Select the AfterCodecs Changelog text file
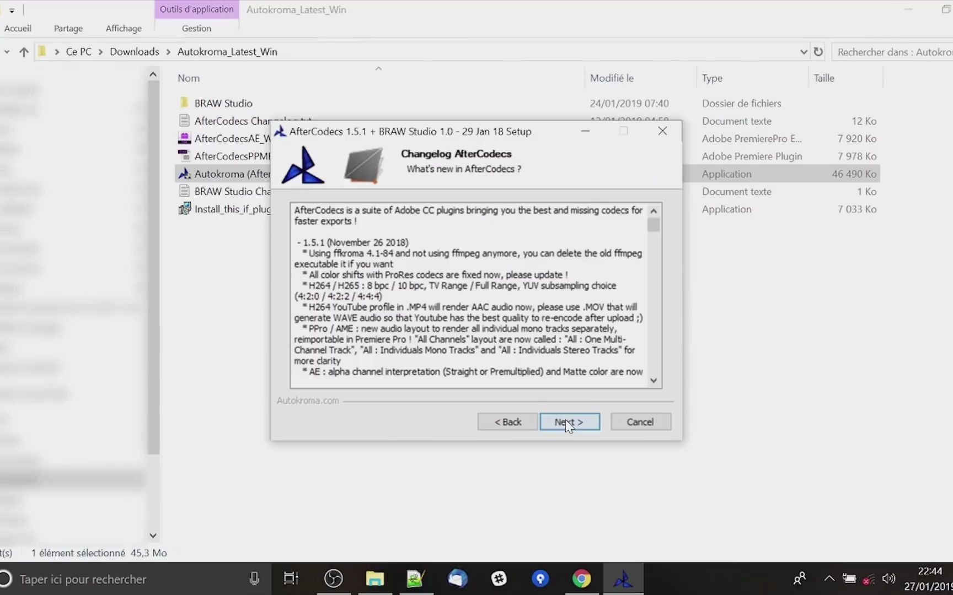This screenshot has height=595, width=953. [x=232, y=121]
